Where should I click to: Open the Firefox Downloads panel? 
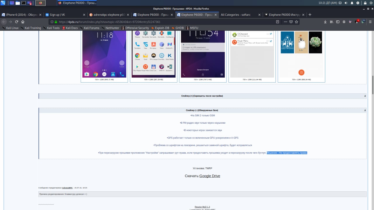[325, 22]
